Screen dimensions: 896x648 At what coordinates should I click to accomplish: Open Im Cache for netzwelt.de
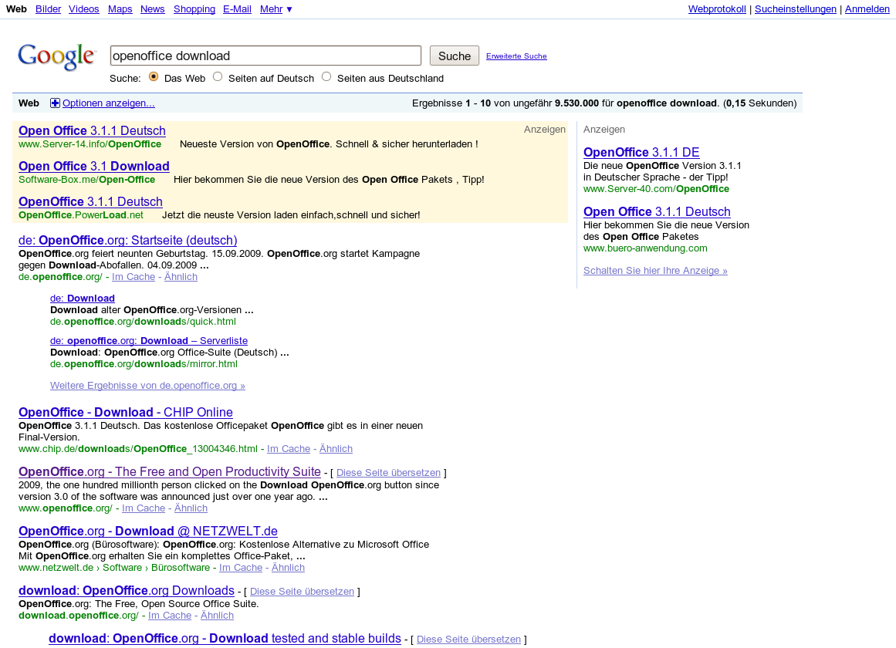click(241, 568)
